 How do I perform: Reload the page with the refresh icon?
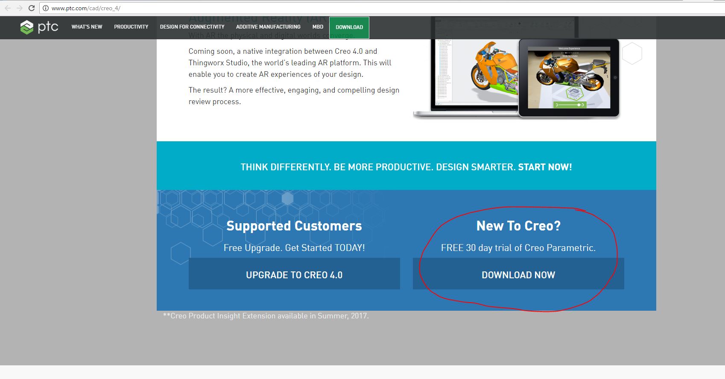[x=31, y=8]
